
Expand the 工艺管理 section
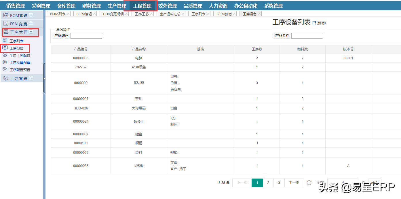click(x=31, y=78)
